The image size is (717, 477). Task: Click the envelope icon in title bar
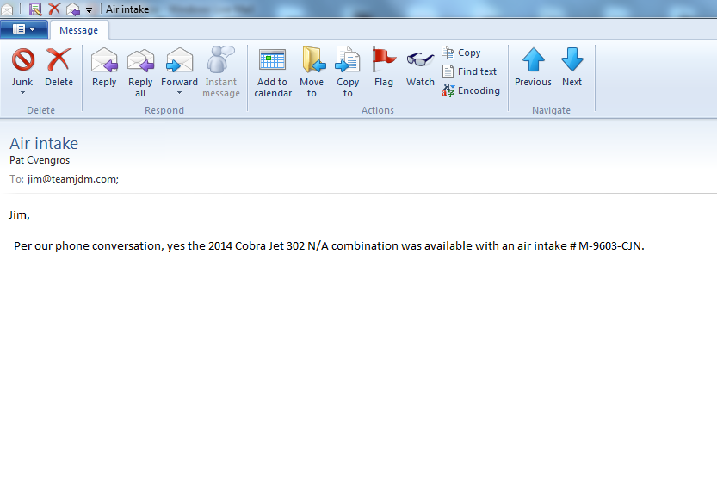tap(7, 9)
